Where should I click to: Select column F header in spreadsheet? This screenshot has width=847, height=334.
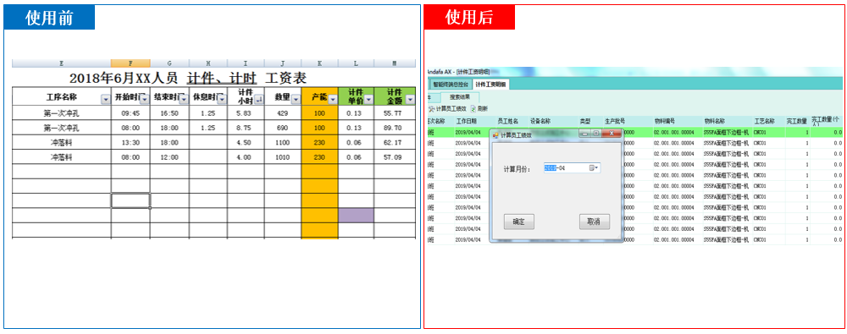(x=130, y=63)
